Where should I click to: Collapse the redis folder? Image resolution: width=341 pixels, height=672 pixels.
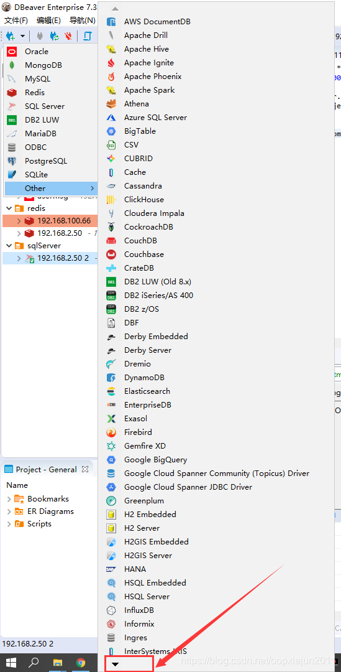tap(9, 208)
